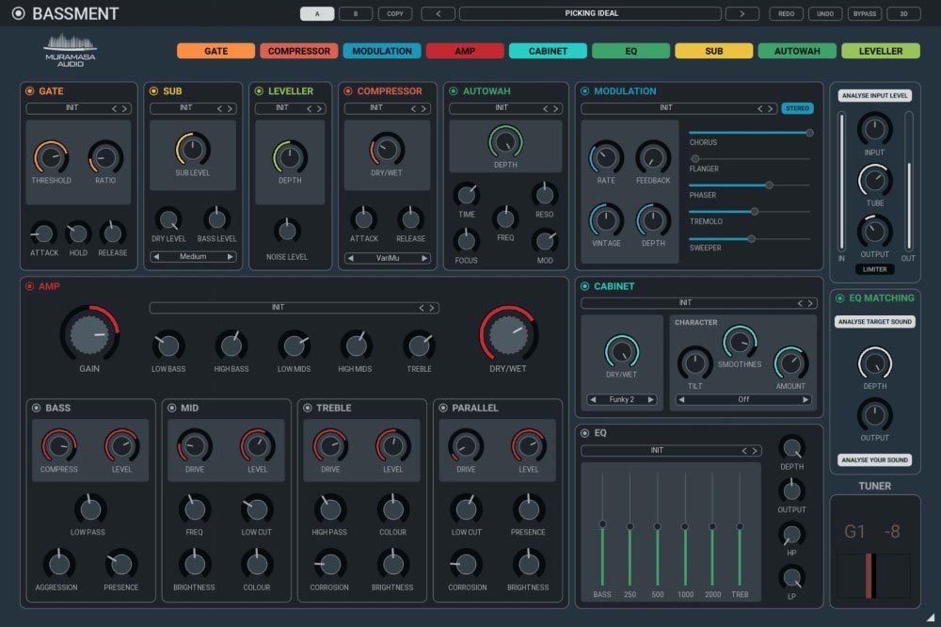
Task: Open the Funky 2 cabinet selector
Action: (x=621, y=399)
